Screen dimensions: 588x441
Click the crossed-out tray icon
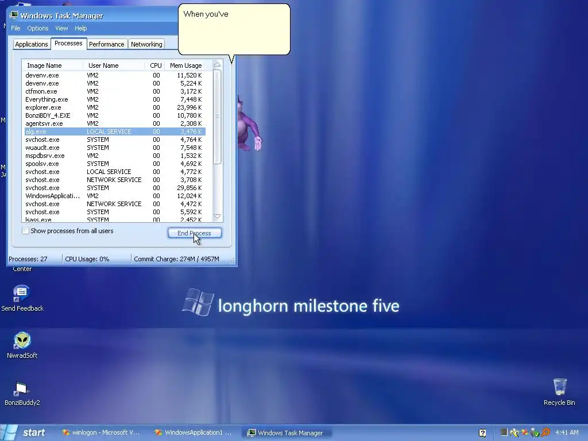pos(525,433)
